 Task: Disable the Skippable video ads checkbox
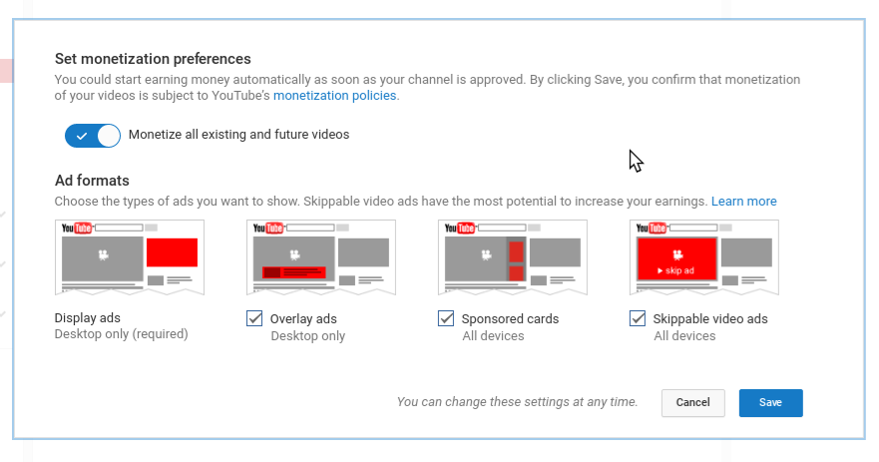click(638, 319)
